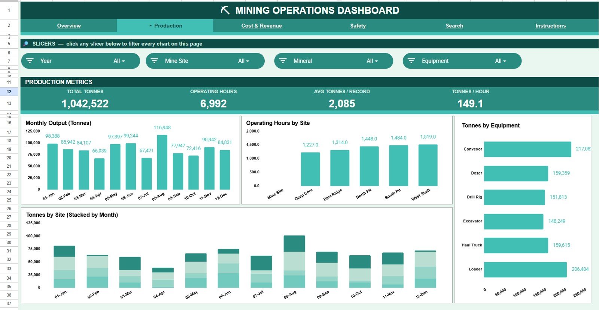Select the Production tab

coord(165,26)
